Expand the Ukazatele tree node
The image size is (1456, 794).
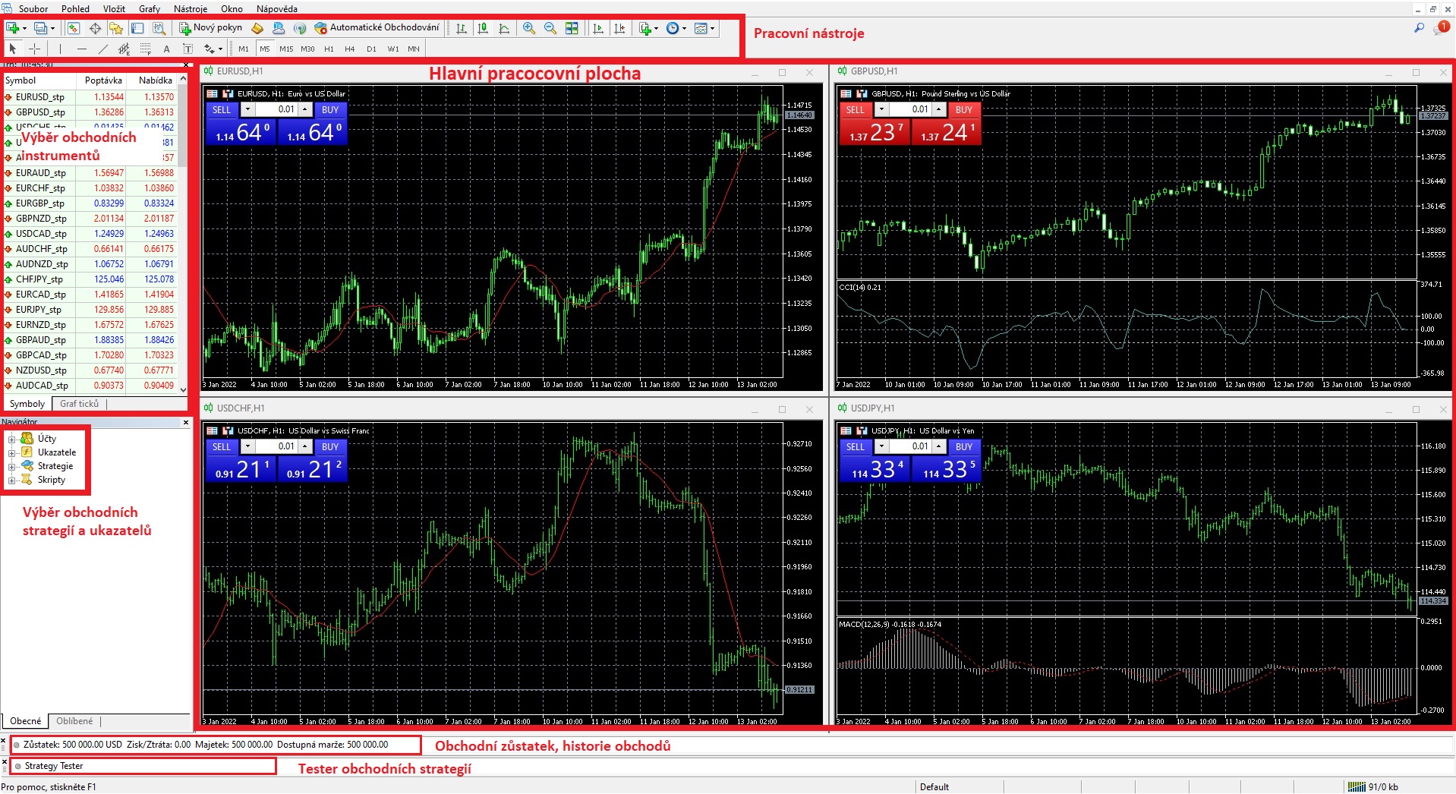point(11,452)
